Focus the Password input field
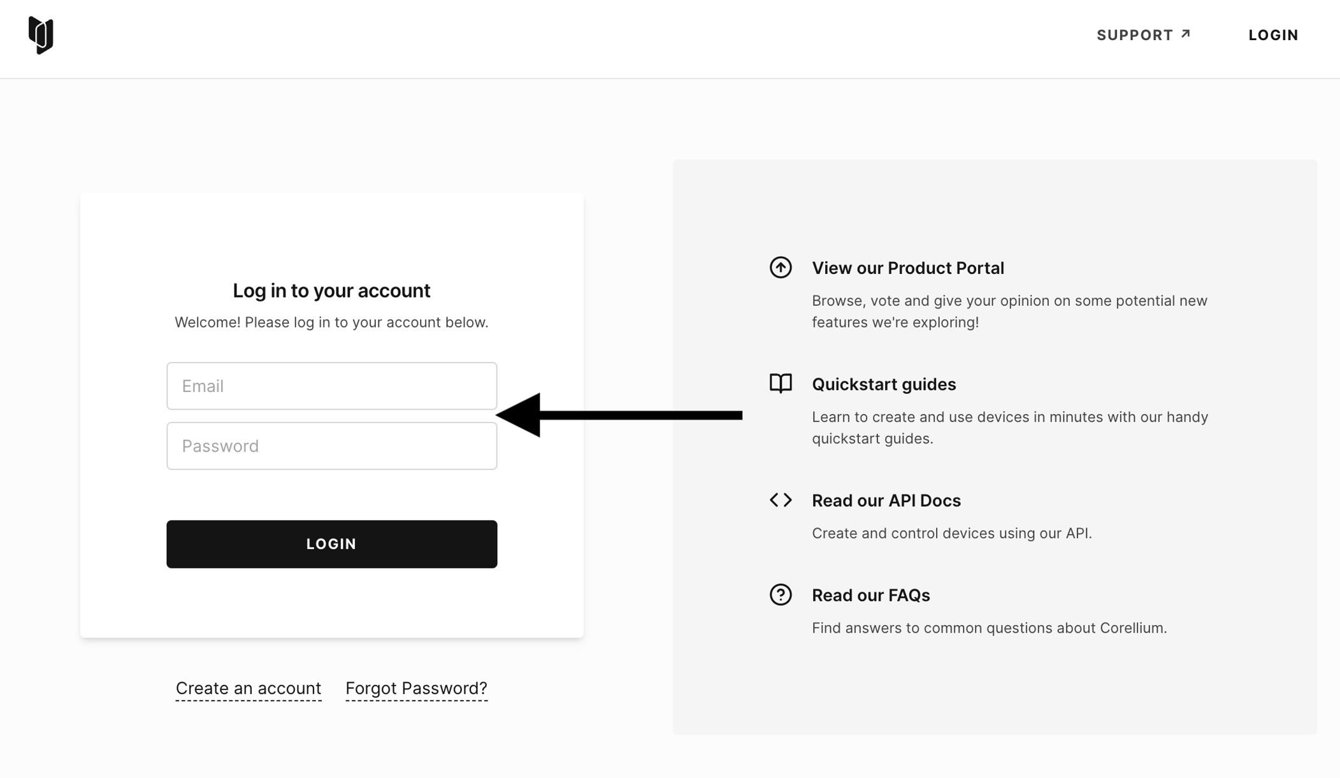1340x778 pixels. coord(331,446)
